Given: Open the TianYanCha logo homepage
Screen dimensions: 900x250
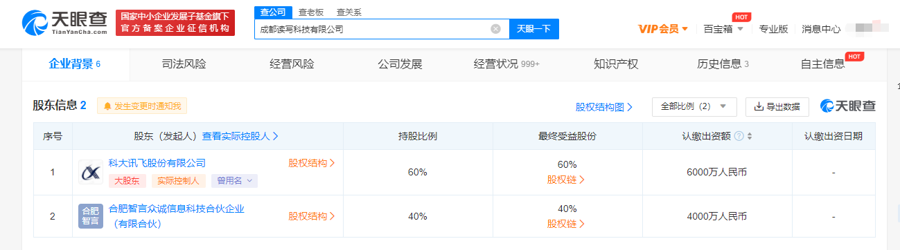Looking at the screenshot, I should point(64,23).
